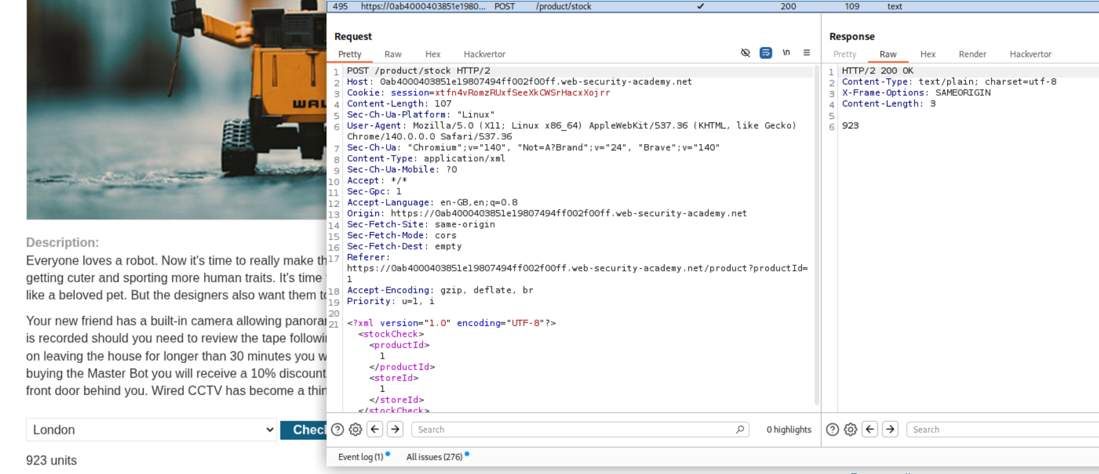This screenshot has height=474, width=1099.
Task: Click magnifier icon in request search box
Action: (x=740, y=429)
